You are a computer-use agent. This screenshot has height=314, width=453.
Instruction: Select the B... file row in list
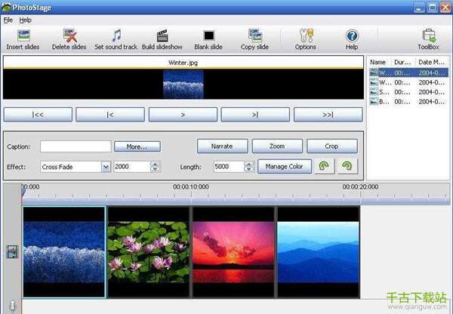click(x=408, y=102)
